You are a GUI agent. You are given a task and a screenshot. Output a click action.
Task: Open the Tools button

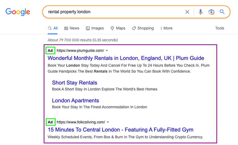tap(220, 28)
